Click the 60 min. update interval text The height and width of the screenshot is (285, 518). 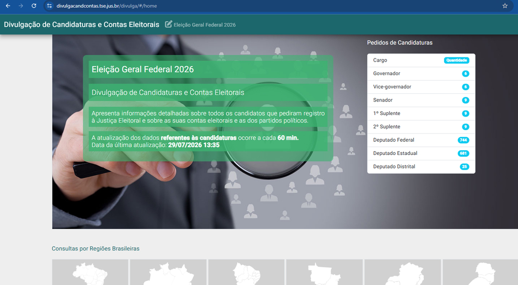click(288, 138)
